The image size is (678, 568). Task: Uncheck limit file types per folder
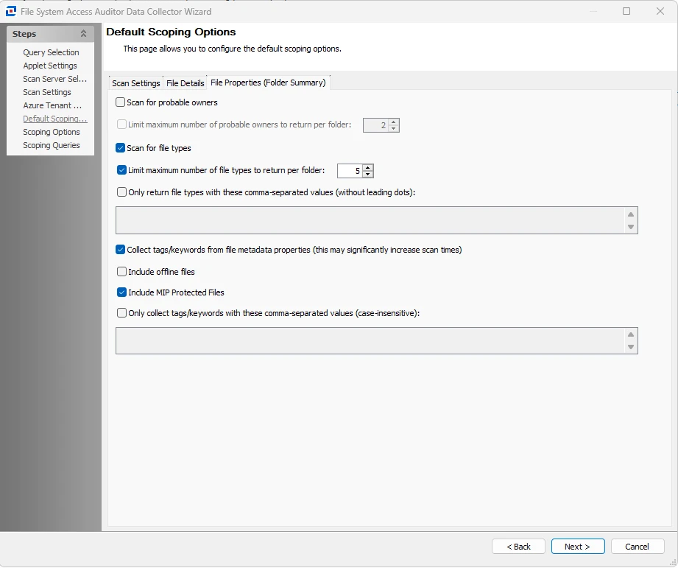(x=122, y=170)
